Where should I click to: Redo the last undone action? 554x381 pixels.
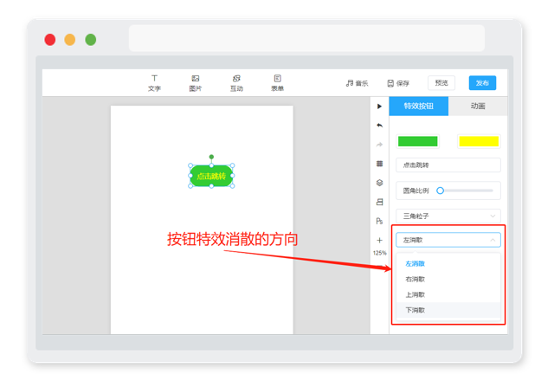click(x=379, y=145)
